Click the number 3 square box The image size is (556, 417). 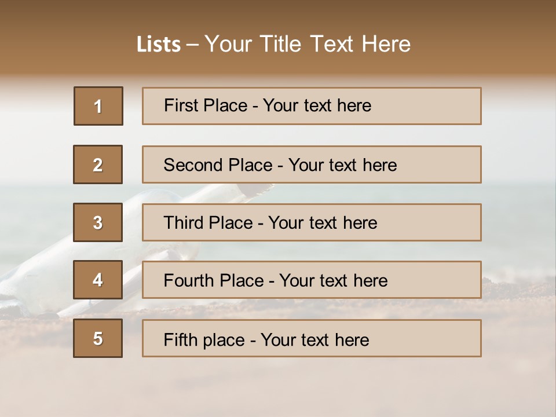click(98, 222)
